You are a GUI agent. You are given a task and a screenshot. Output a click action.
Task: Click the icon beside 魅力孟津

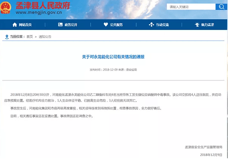pyautogui.click(x=197, y=25)
